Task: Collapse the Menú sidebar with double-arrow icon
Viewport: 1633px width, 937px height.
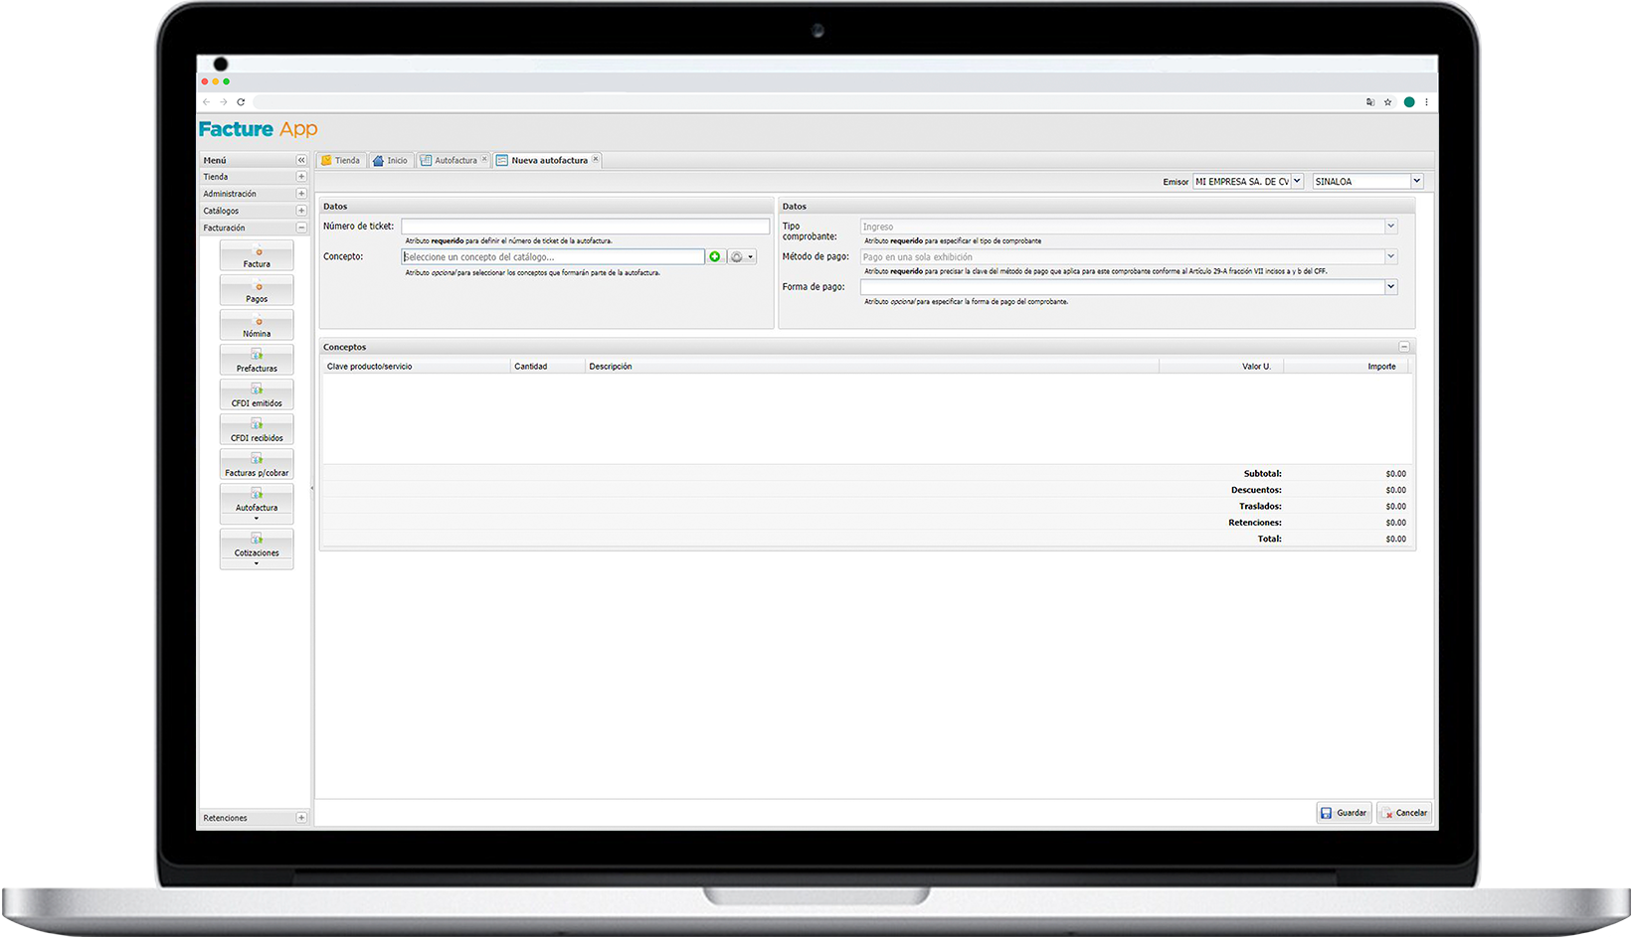Action: 301,160
